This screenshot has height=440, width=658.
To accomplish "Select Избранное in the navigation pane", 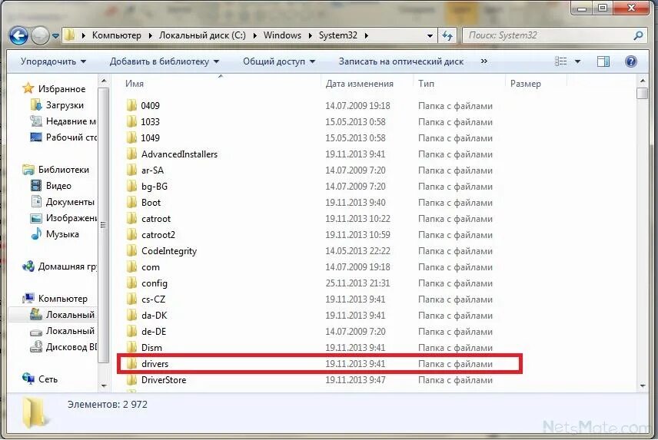I will [x=61, y=89].
